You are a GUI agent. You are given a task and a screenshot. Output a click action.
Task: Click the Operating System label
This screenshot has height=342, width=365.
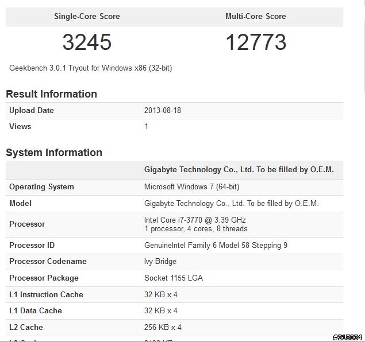coord(41,187)
